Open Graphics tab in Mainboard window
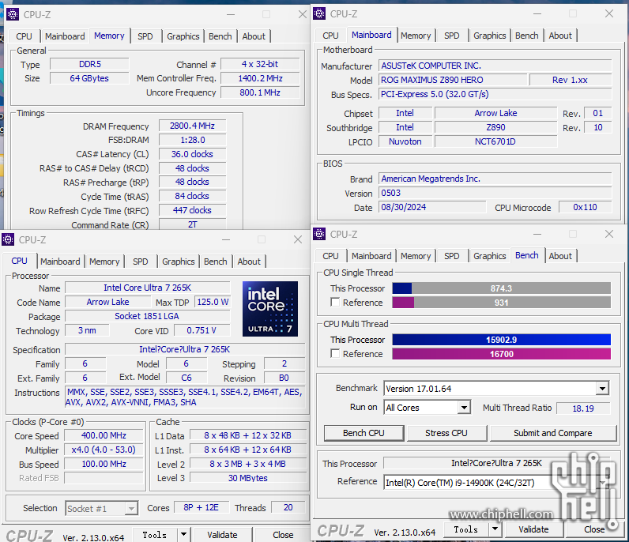The width and height of the screenshot is (629, 542). 489,36
